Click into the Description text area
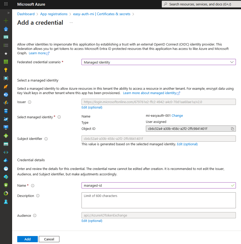Viewport: 241px width, 244px height. point(159,200)
